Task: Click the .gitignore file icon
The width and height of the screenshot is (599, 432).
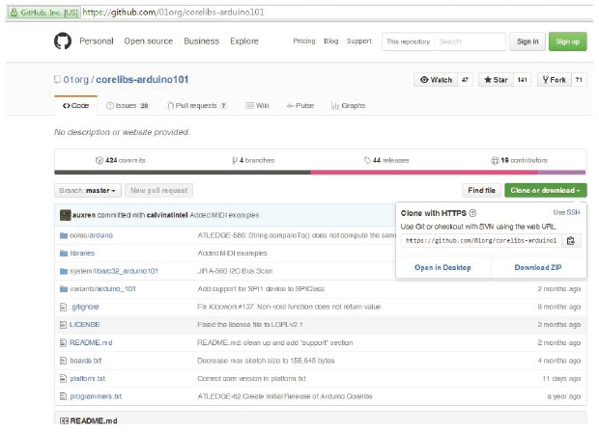Action: pyautogui.click(x=63, y=307)
